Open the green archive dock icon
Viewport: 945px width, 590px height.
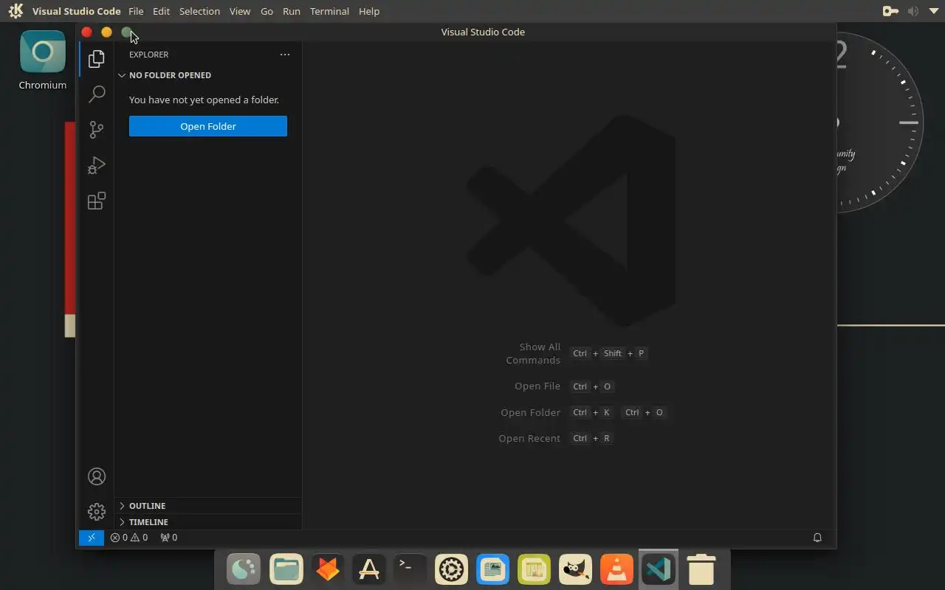click(535, 569)
